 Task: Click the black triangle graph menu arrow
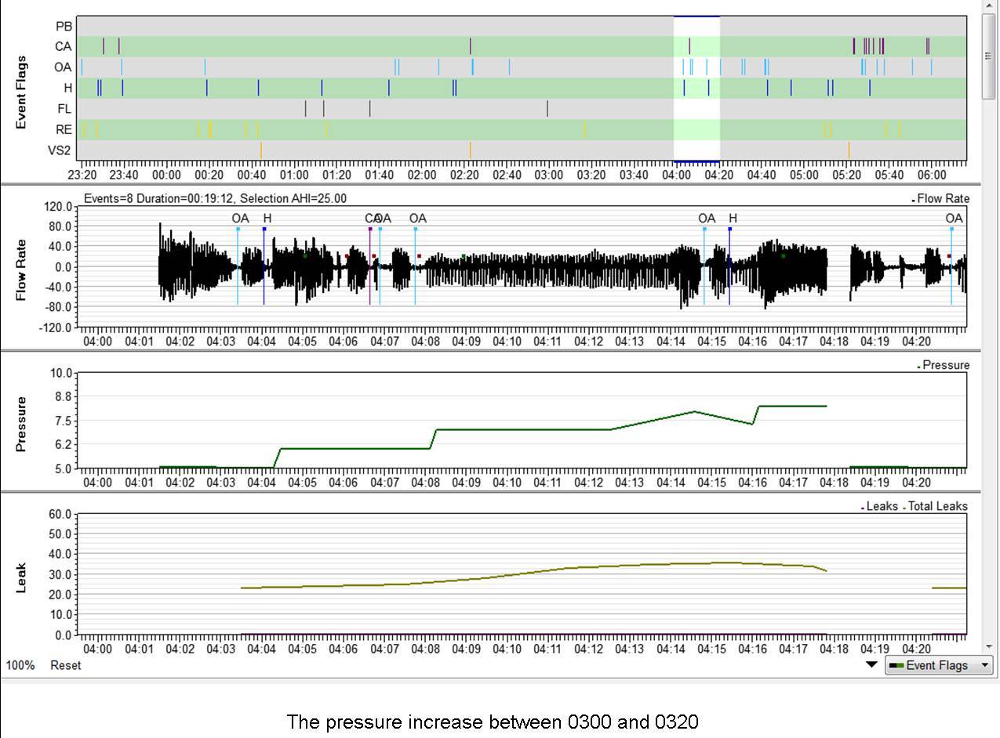(x=871, y=665)
